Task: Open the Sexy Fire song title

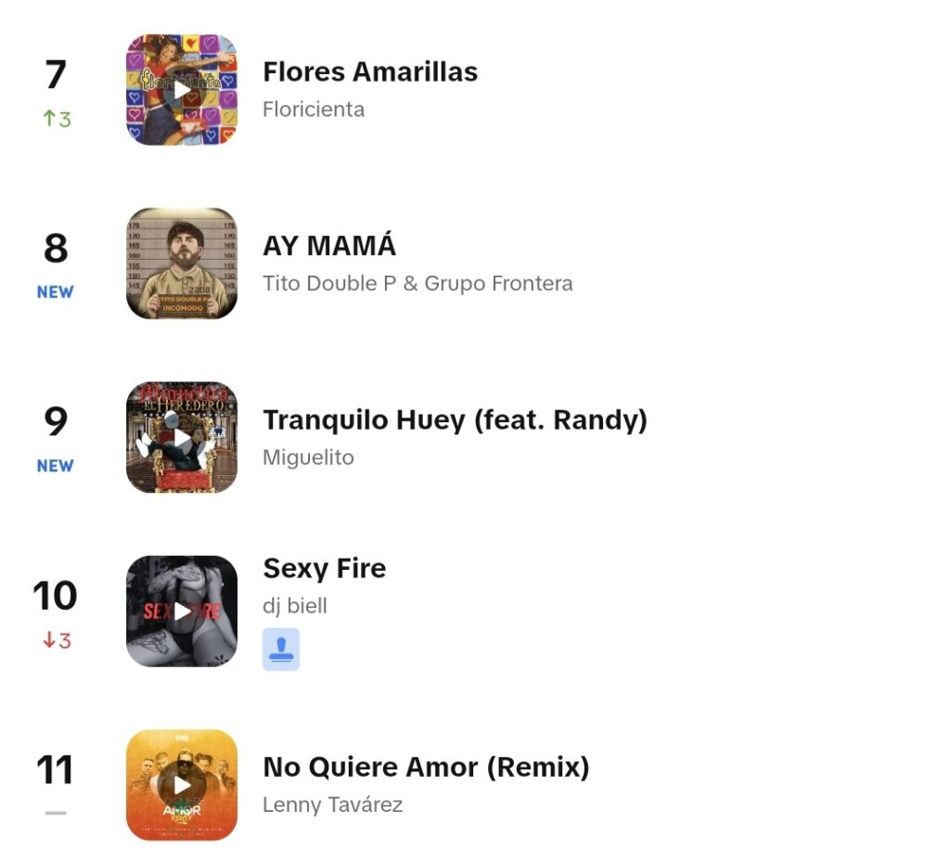Action: point(324,568)
